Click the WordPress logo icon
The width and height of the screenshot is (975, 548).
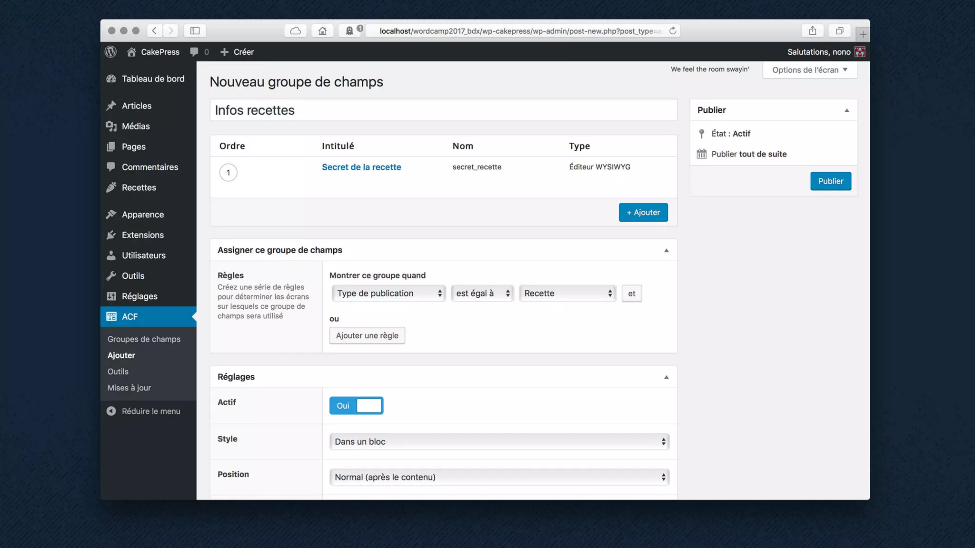click(x=110, y=52)
